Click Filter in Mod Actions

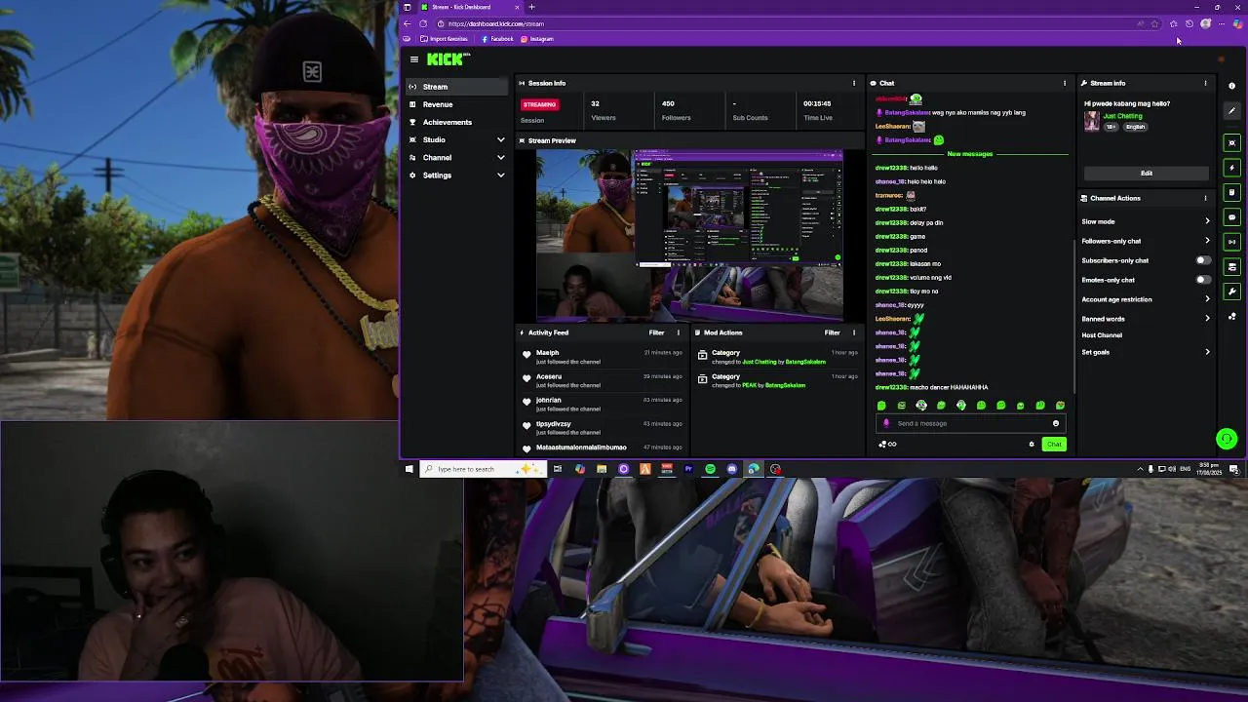pos(832,332)
